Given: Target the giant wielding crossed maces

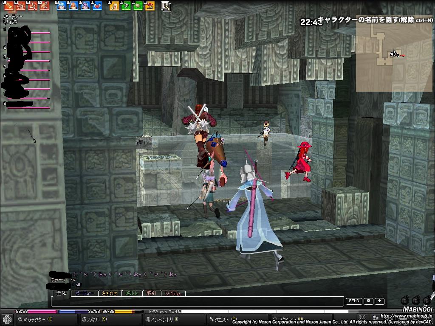Looking at the screenshot, I should pos(201,133).
